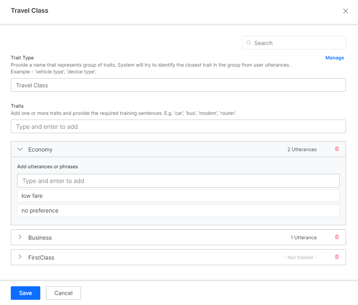Image resolution: width=358 pixels, height=305 pixels.
Task: Click the Traits add field
Action: click(178, 126)
